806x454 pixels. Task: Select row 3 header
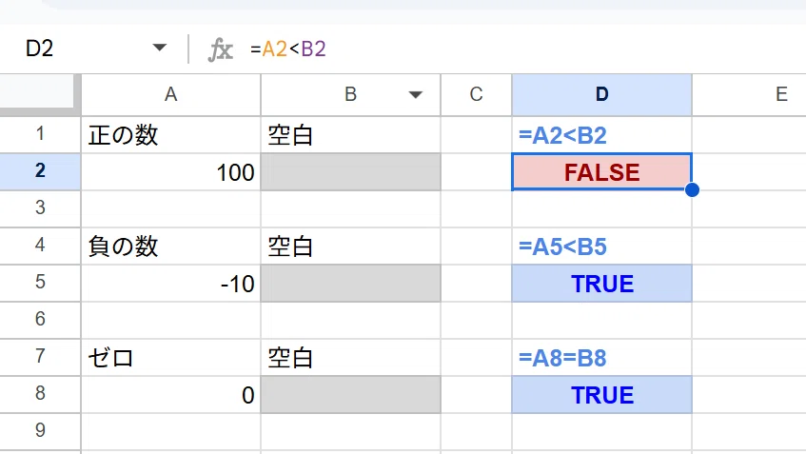point(40,208)
